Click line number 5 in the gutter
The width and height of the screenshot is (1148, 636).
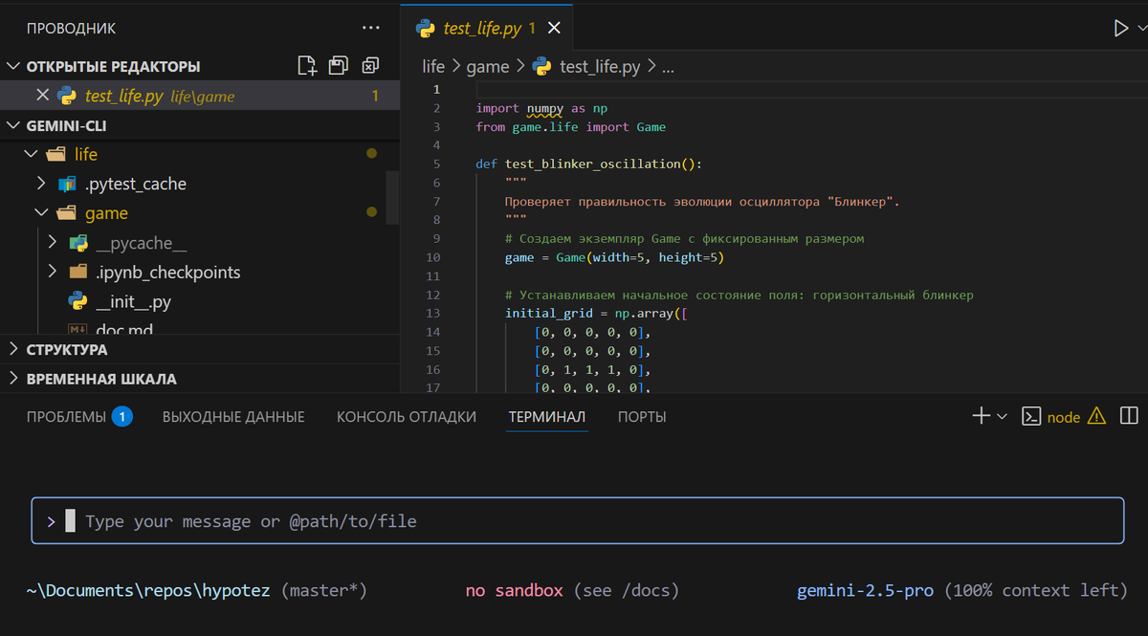point(436,164)
